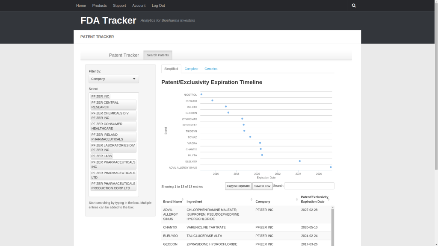
Task: Select the Search Patents tab
Action: click(x=158, y=55)
